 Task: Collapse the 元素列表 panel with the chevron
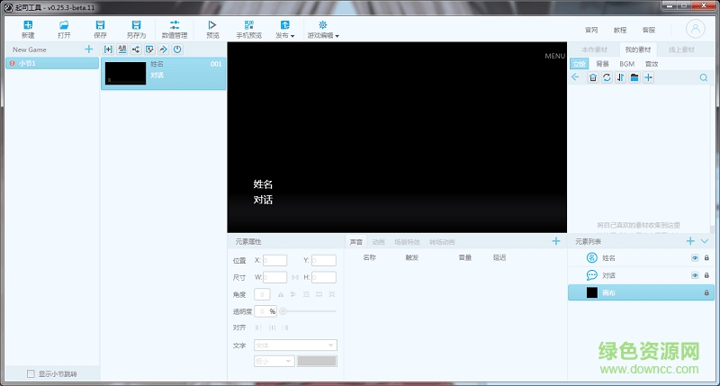[705, 241]
